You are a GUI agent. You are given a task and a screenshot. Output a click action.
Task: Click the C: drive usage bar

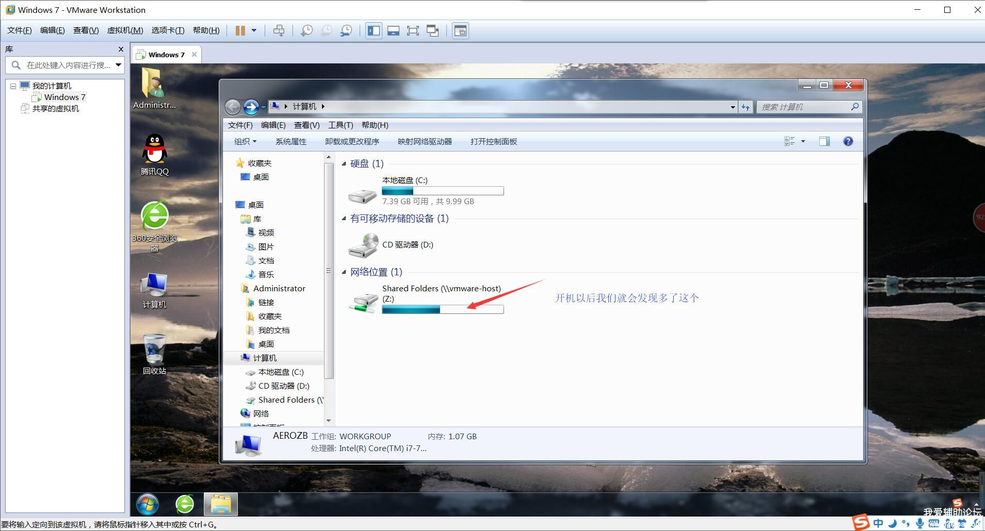click(443, 191)
